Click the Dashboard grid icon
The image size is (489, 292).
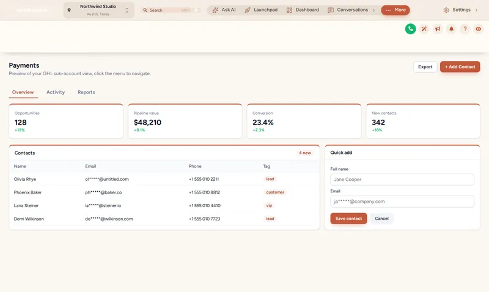[x=289, y=10]
